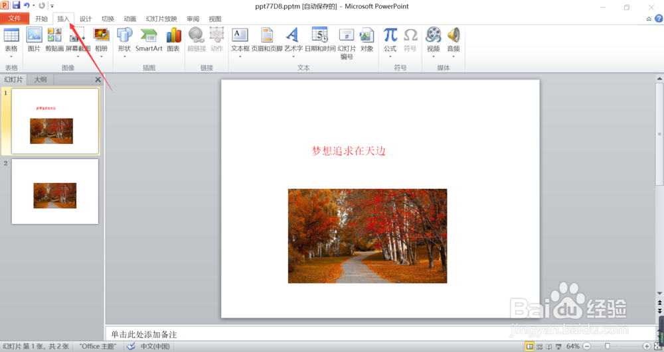The height and width of the screenshot is (352, 664).
Task: Click the zoom slider handle
Action: coord(608,347)
